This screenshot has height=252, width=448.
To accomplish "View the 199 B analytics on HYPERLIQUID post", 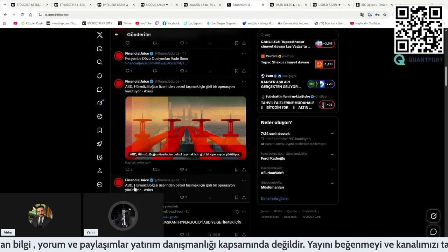I will click(213, 234).
